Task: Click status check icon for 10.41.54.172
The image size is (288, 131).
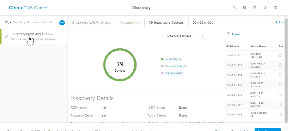Action: tap(280, 55)
